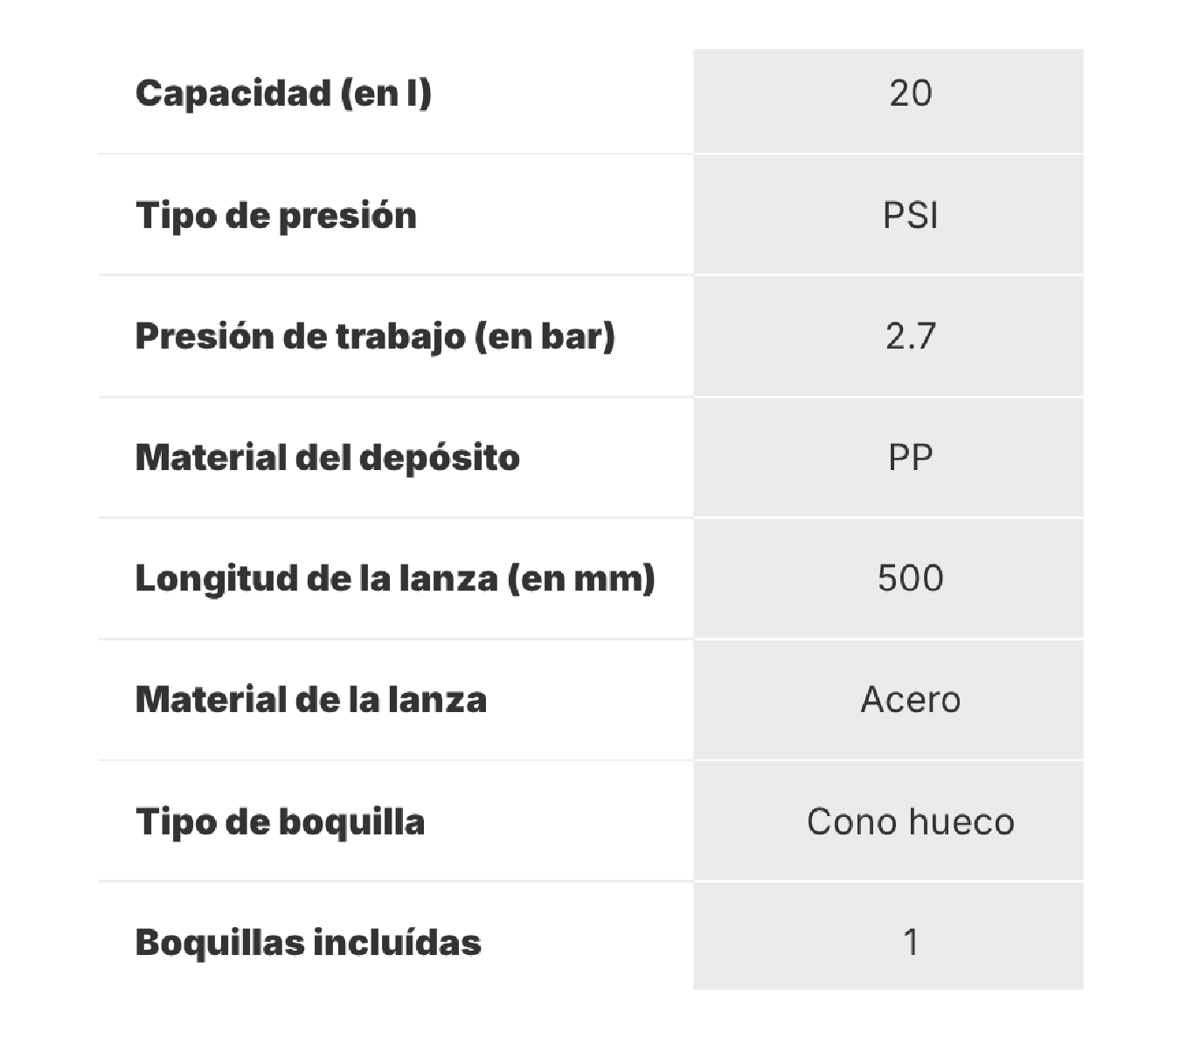The width and height of the screenshot is (1180, 1038).
Task: Click the 'Material de la lanza' label
Action: (x=311, y=700)
